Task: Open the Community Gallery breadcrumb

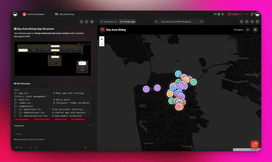Action: tap(34, 14)
